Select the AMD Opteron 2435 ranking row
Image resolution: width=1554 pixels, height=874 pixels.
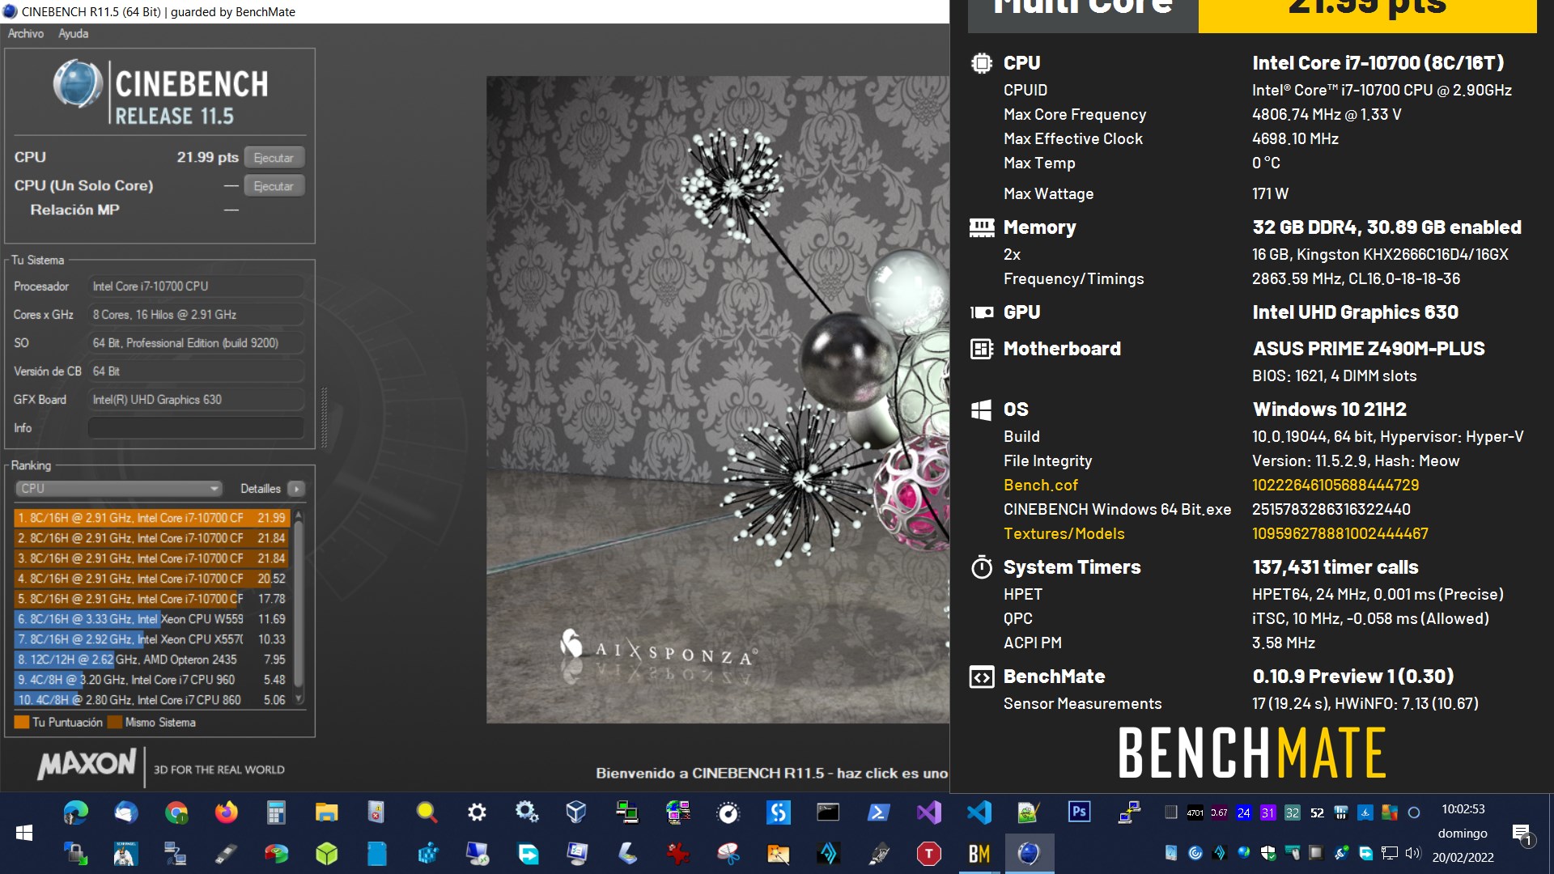tap(152, 660)
